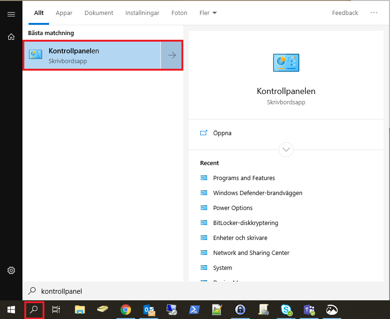Click the Feedback link
The width and height of the screenshot is (390, 319).
click(x=345, y=13)
